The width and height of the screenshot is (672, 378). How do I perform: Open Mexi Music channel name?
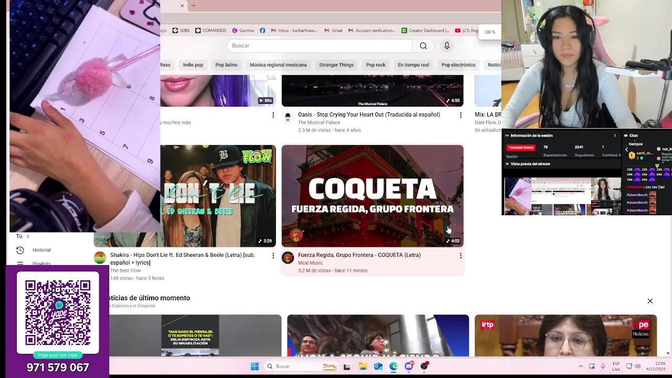[x=310, y=262]
